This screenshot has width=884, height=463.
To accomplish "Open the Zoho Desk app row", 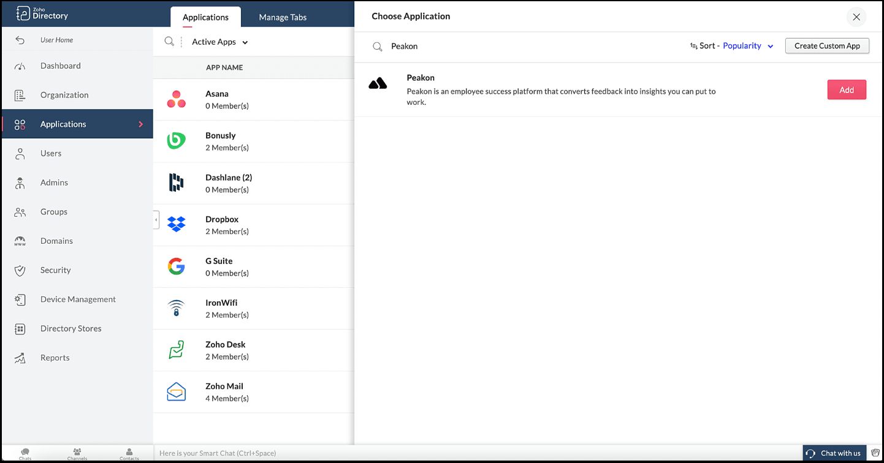I will tap(254, 350).
